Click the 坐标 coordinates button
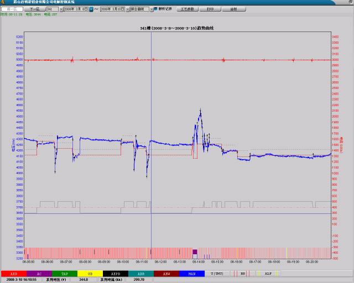The height and width of the screenshot is (283, 354). tap(233, 9)
